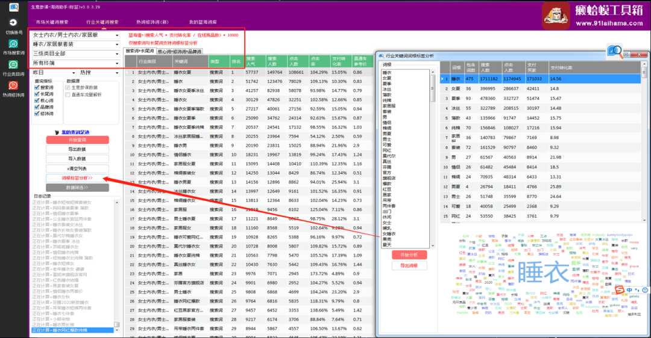Click the 排名 column header

coord(237,61)
